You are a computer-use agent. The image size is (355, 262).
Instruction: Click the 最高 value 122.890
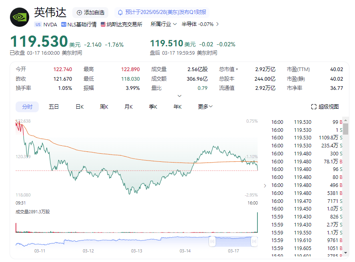point(130,69)
